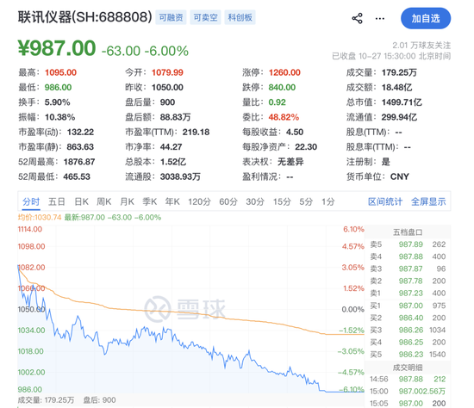Click the share icon
This screenshot has height=408, width=474.
tap(357, 18)
